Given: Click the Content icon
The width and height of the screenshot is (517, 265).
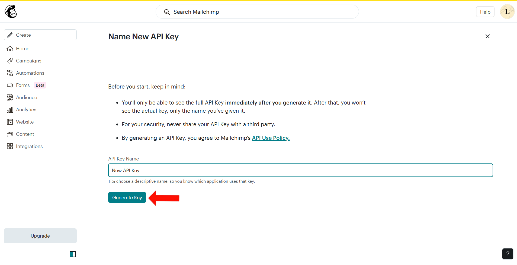Looking at the screenshot, I should [10, 134].
